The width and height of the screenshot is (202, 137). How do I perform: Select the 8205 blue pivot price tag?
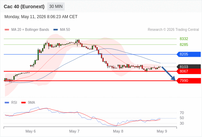(x=189, y=54)
